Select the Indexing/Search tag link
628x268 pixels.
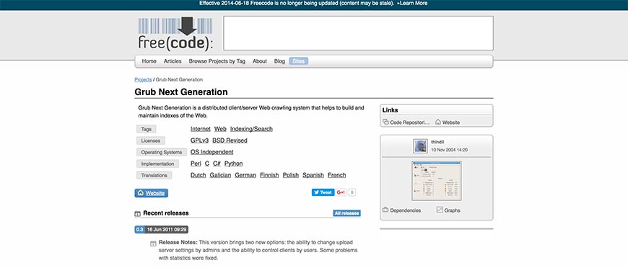251,129
